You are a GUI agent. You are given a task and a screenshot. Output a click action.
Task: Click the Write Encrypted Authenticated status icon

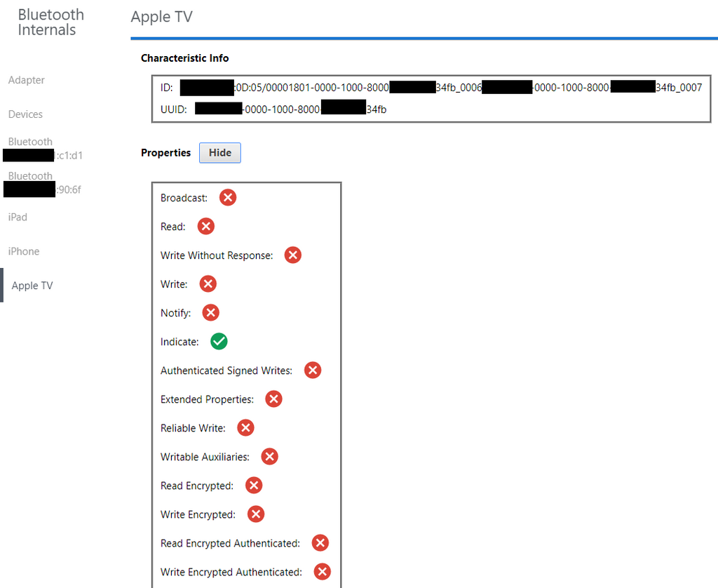(x=322, y=571)
